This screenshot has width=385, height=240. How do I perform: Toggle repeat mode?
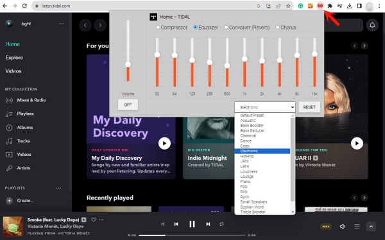coord(221,224)
